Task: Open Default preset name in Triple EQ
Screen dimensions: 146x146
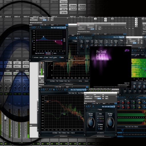Action: click(x=52, y=25)
